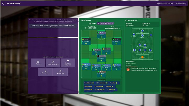Click Coutinho's yellow condition icon
Image resolution: width=189 pixels, height=106 pixels.
coord(86,44)
